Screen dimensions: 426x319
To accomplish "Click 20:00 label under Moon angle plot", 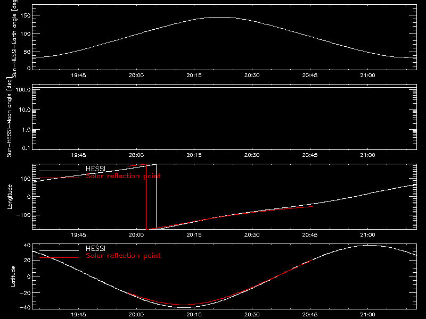I will coord(136,155).
